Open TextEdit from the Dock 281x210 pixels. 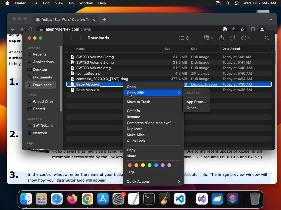(134, 199)
